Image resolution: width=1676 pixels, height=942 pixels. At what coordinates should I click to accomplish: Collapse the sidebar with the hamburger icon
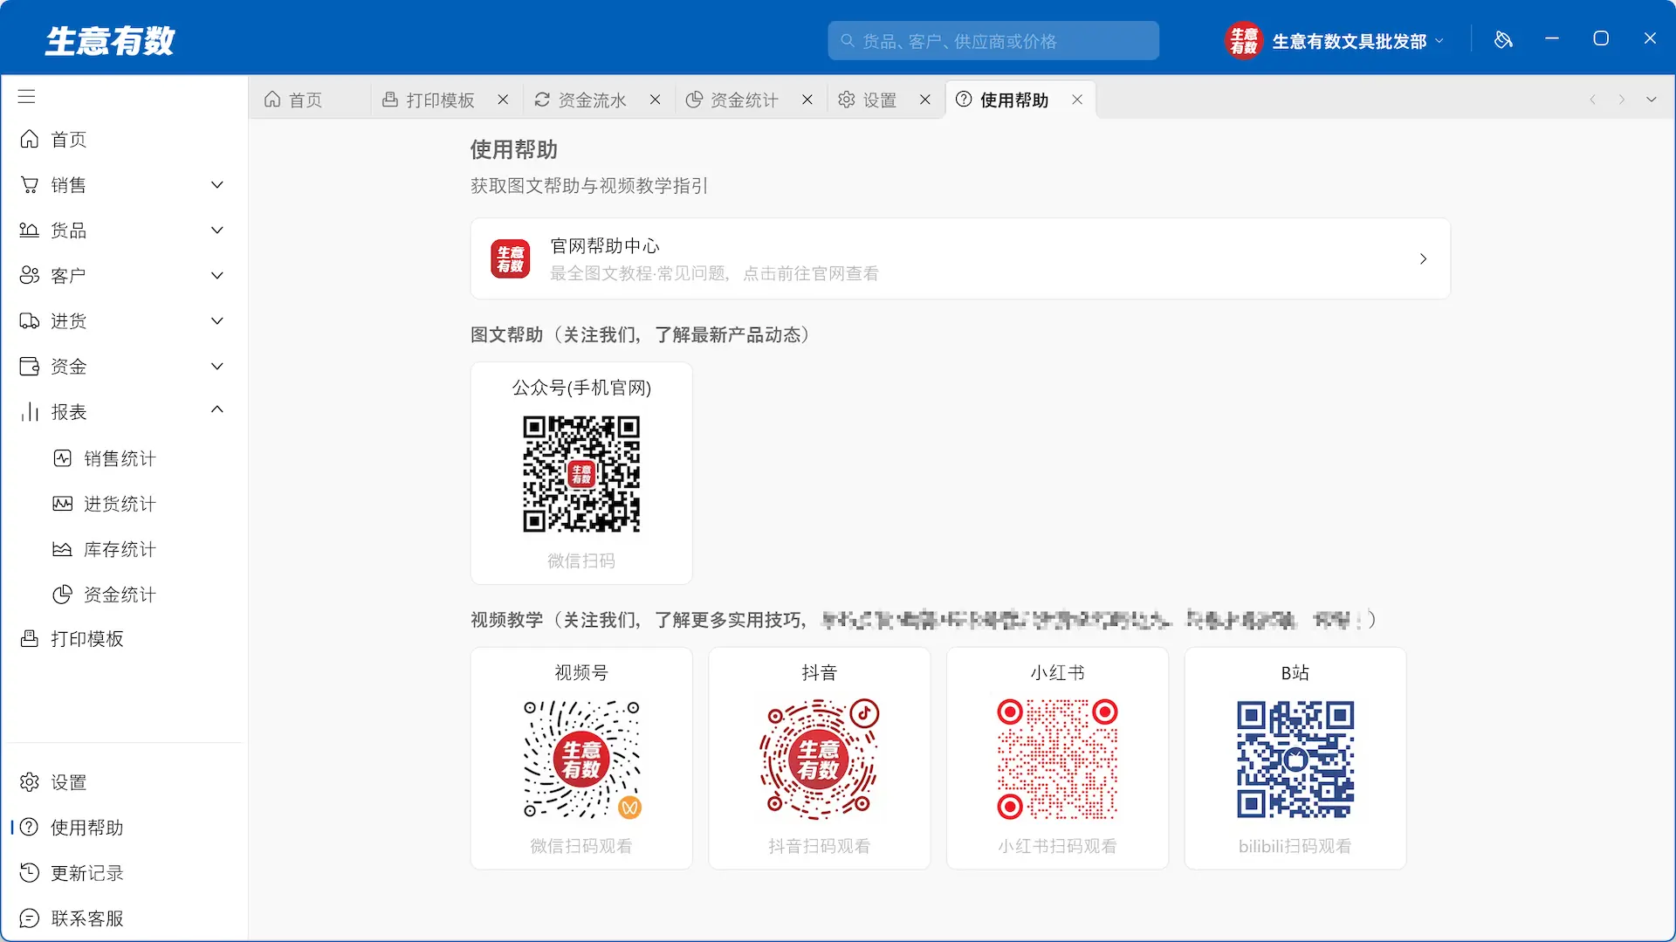(27, 97)
